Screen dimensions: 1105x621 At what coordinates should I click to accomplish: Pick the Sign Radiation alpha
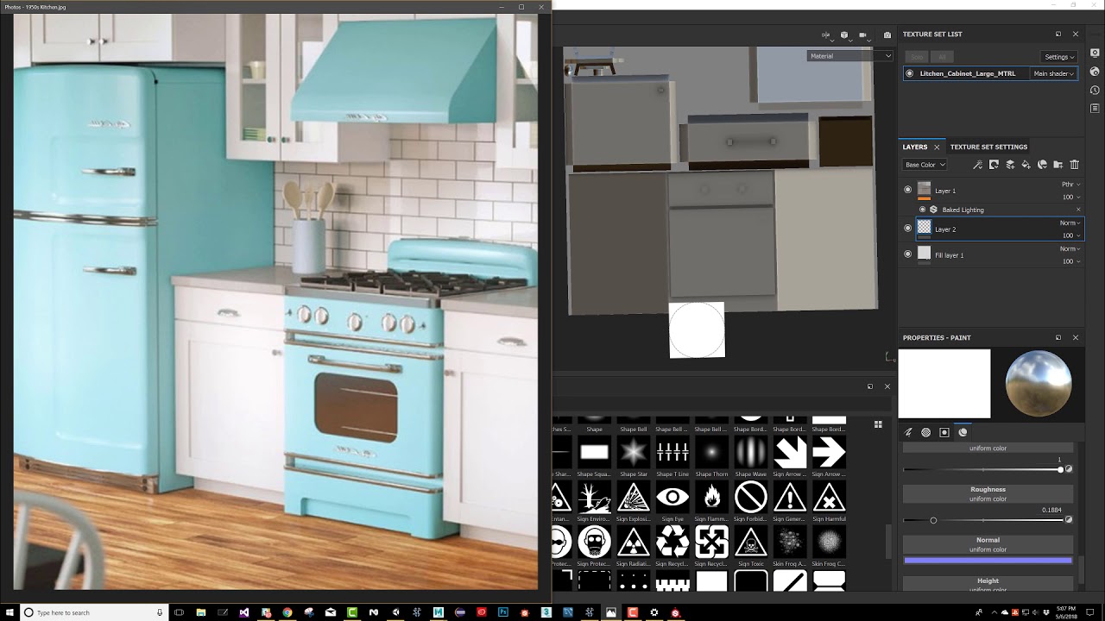634,542
